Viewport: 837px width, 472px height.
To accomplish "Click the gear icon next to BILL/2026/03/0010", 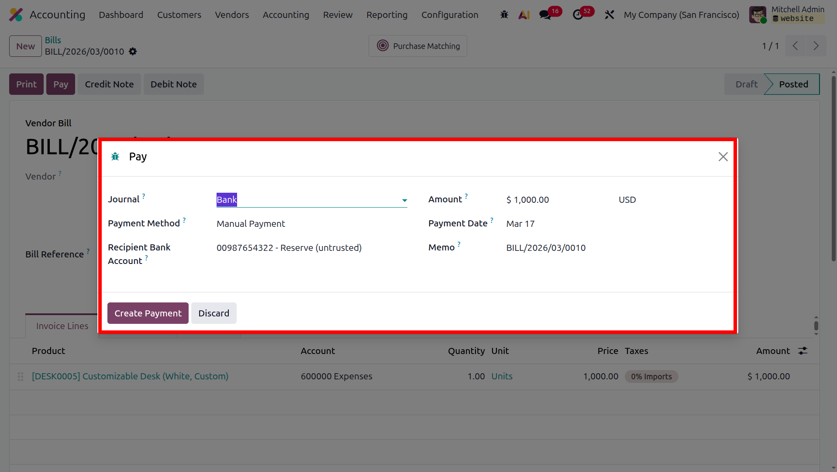I will click(133, 52).
